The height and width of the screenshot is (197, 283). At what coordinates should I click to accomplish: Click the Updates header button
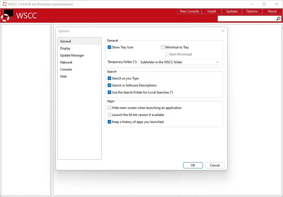click(232, 11)
